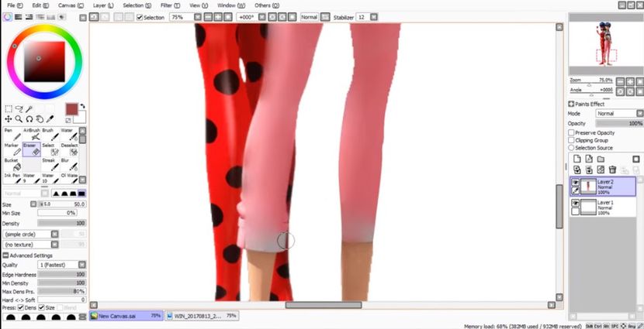
Task: Select the AirBrush tool
Action: [x=32, y=135]
